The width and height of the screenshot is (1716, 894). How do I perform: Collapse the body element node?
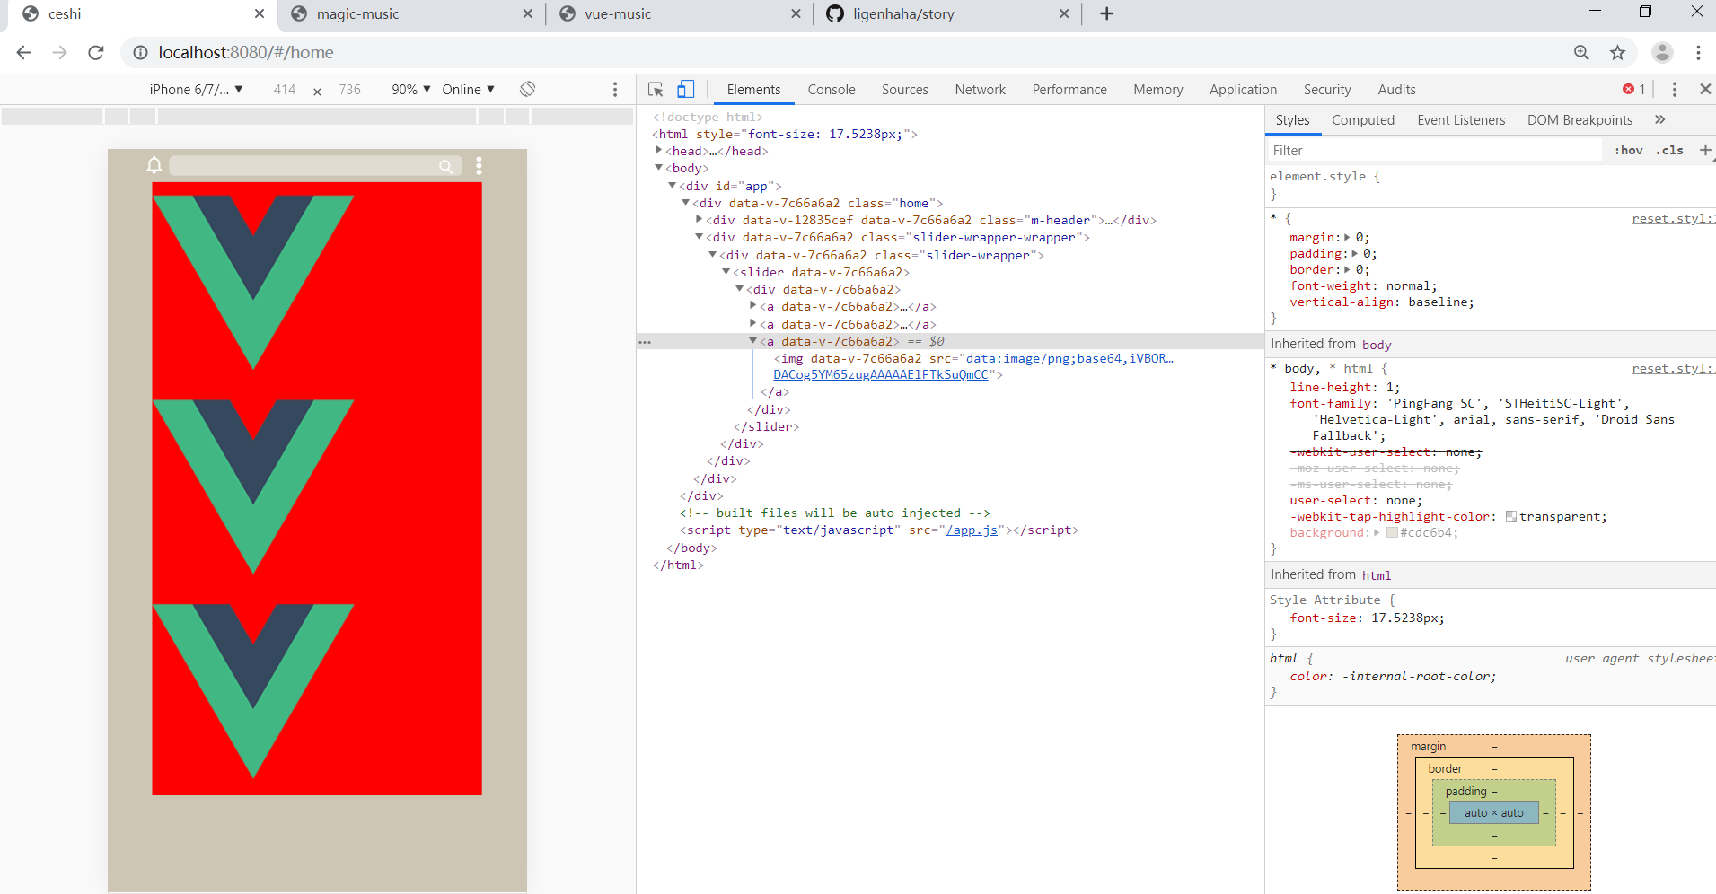(x=658, y=168)
